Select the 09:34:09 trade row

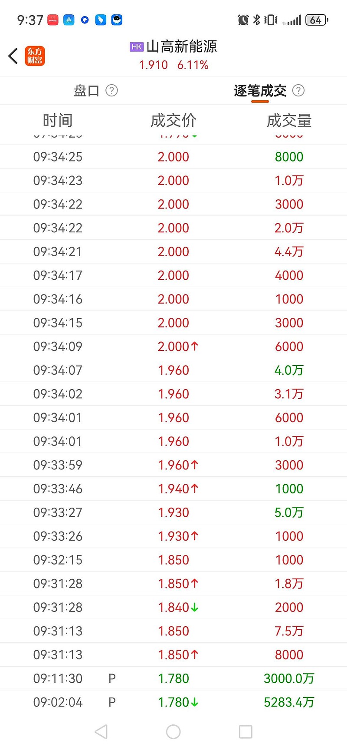point(173,347)
